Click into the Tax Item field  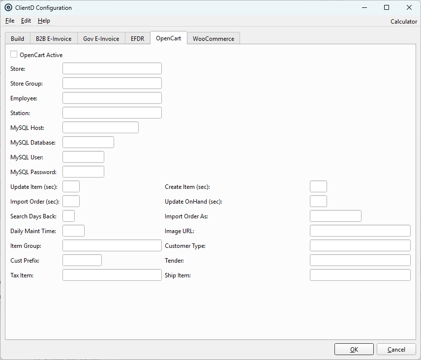(112, 275)
